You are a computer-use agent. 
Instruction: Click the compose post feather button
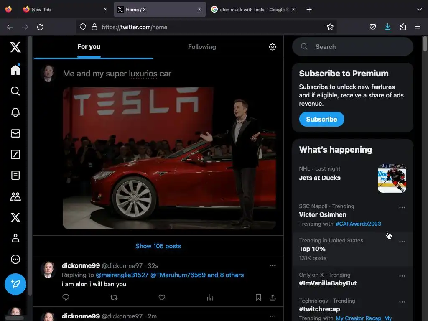click(x=15, y=284)
